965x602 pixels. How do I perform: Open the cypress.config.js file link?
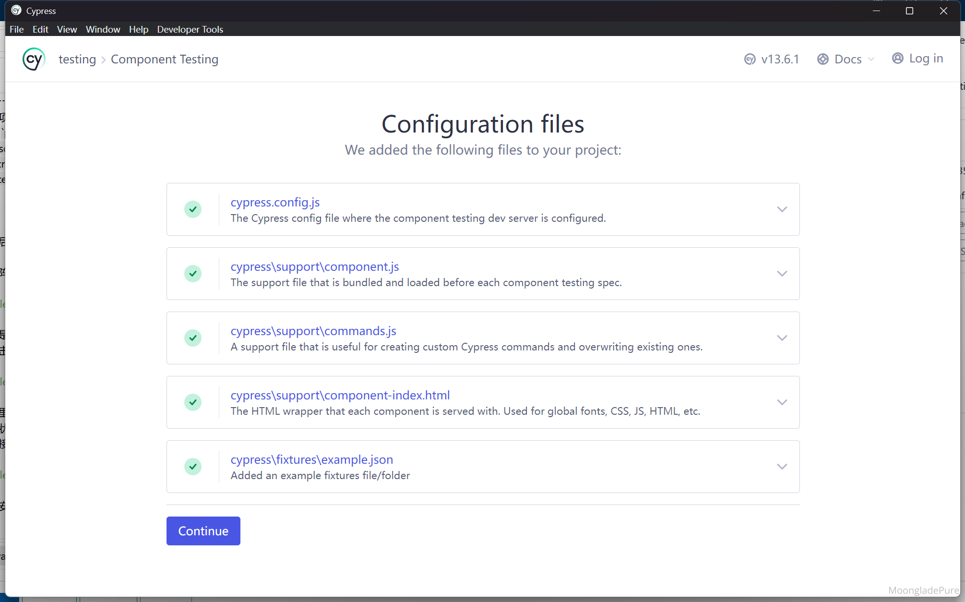275,202
